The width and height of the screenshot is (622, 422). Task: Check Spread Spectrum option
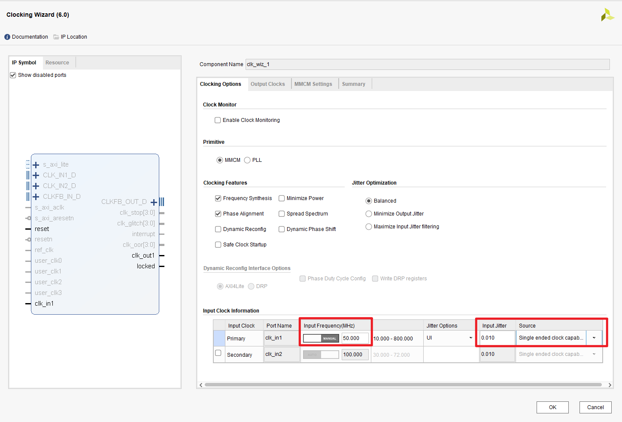click(x=282, y=214)
